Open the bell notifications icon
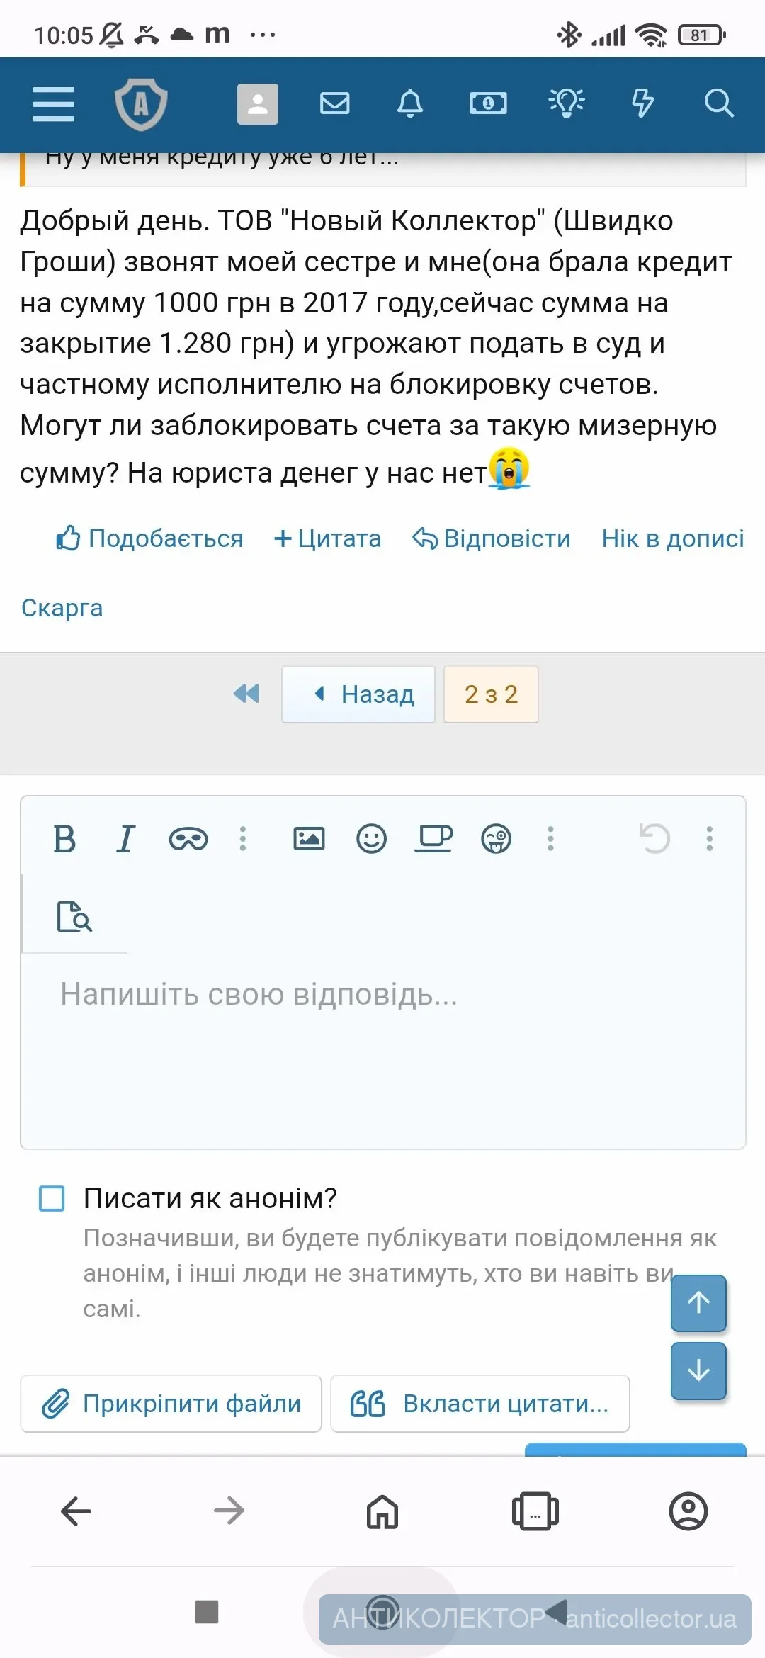 click(x=409, y=103)
